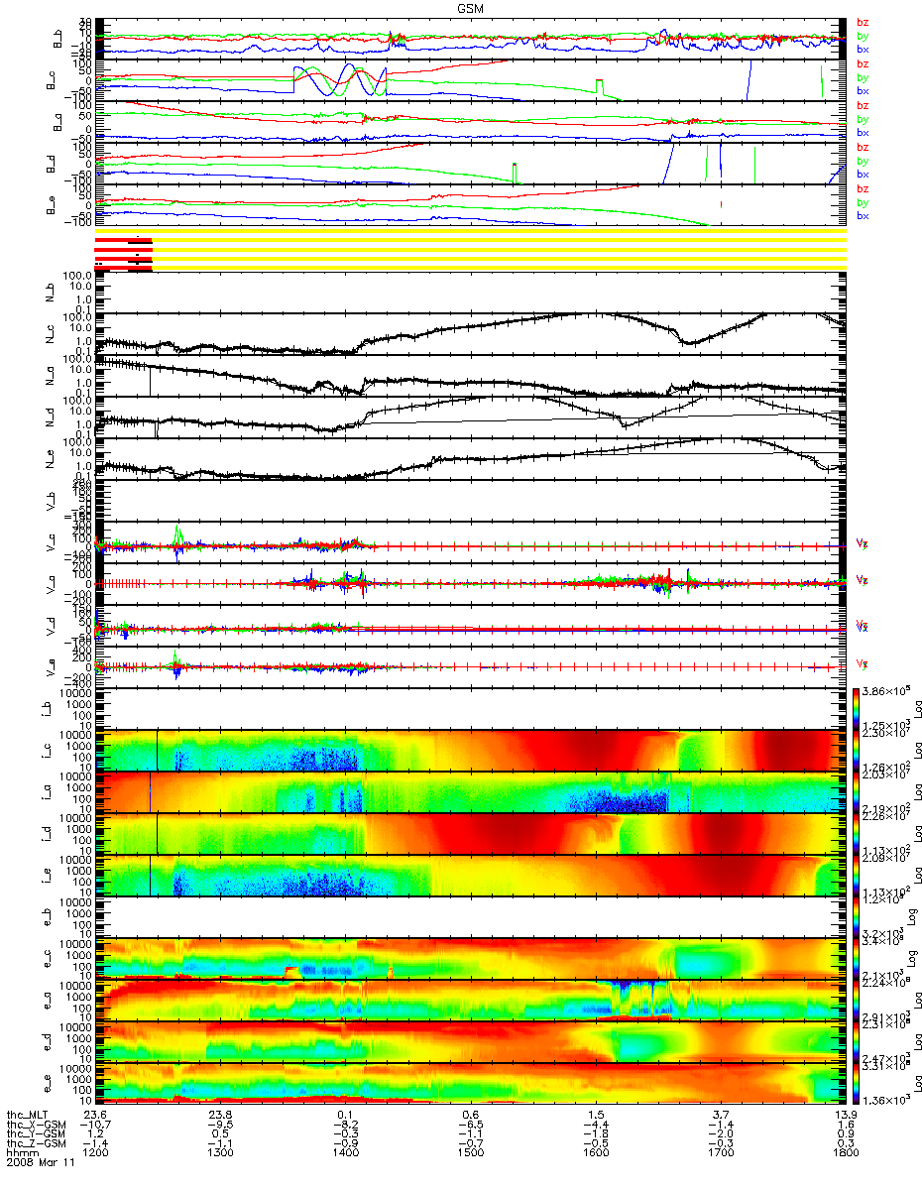Pick the bz legend beside the B_c panel
The height and width of the screenshot is (1190, 922).
pos(863,63)
